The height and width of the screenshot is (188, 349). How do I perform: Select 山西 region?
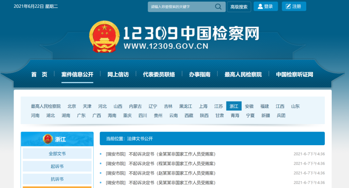click(118, 106)
